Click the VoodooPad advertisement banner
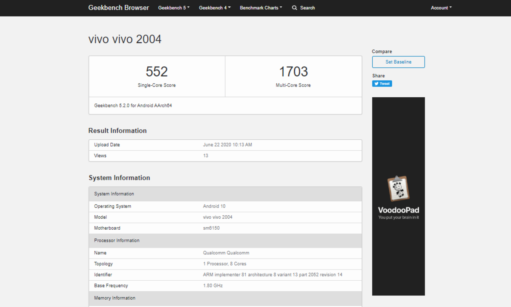Screen dimensions: 511x307 398,196
